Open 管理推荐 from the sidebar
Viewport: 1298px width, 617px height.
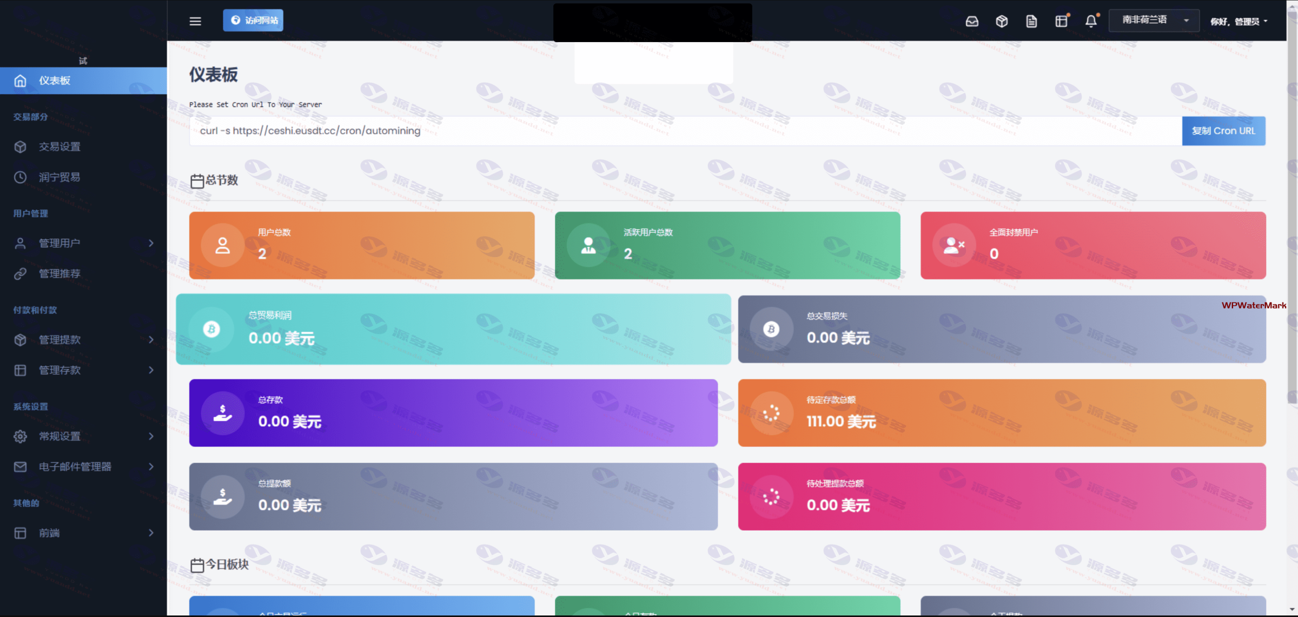[x=59, y=274]
